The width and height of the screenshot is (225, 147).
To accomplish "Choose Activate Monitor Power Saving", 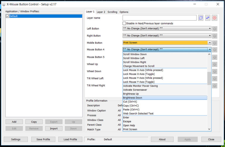I will click(165, 86).
